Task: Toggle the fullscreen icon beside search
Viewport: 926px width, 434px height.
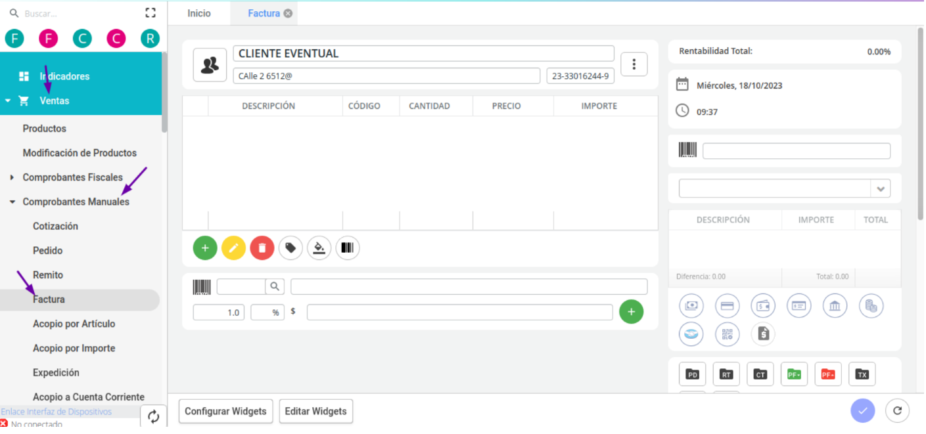Action: point(150,12)
